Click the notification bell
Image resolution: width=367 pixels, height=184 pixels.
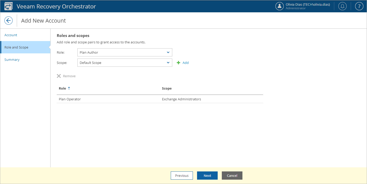coord(342,6)
